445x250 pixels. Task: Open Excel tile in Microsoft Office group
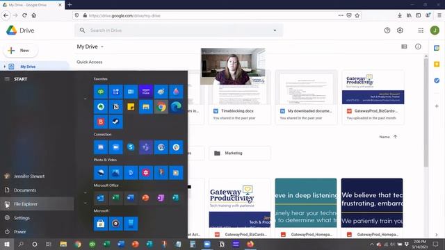pyautogui.click(x=116, y=198)
